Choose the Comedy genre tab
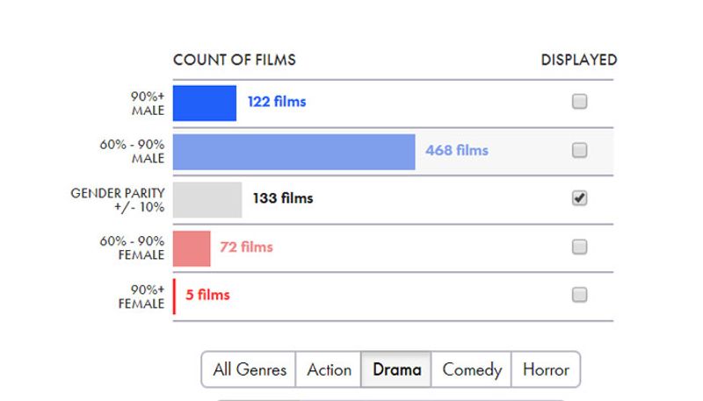Screen dimensions: 703x401 coord(472,369)
